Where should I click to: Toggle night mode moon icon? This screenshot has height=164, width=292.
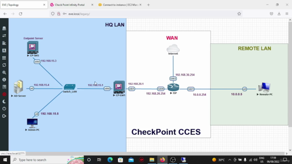point(4,102)
